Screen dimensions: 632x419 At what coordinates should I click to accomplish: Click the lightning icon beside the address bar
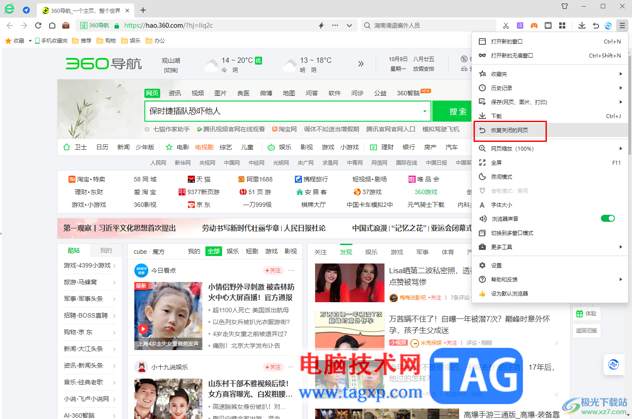[x=321, y=25]
